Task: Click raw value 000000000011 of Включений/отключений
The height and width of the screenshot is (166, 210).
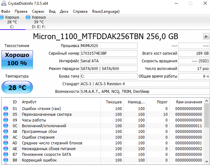Action: point(189,126)
